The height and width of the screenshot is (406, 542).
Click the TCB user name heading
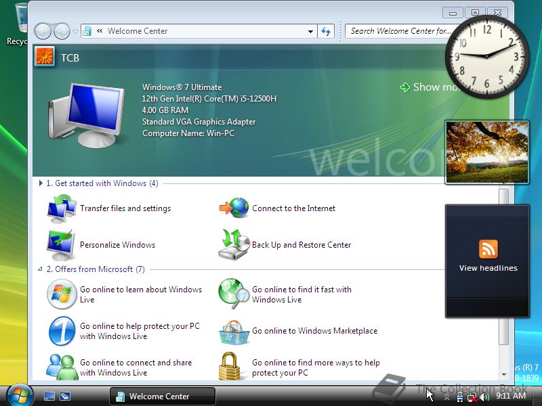[70, 58]
